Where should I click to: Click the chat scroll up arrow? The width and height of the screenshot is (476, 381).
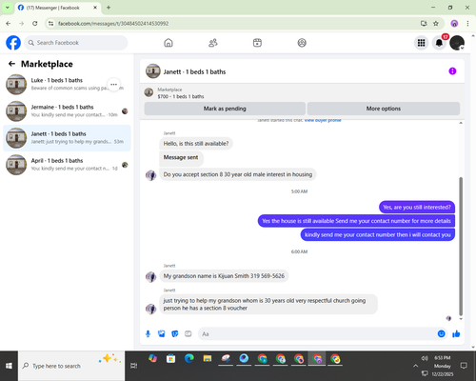[461, 123]
